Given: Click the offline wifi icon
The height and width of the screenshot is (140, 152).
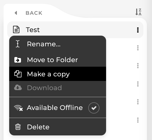Looking at the screenshot, I should (18, 108).
